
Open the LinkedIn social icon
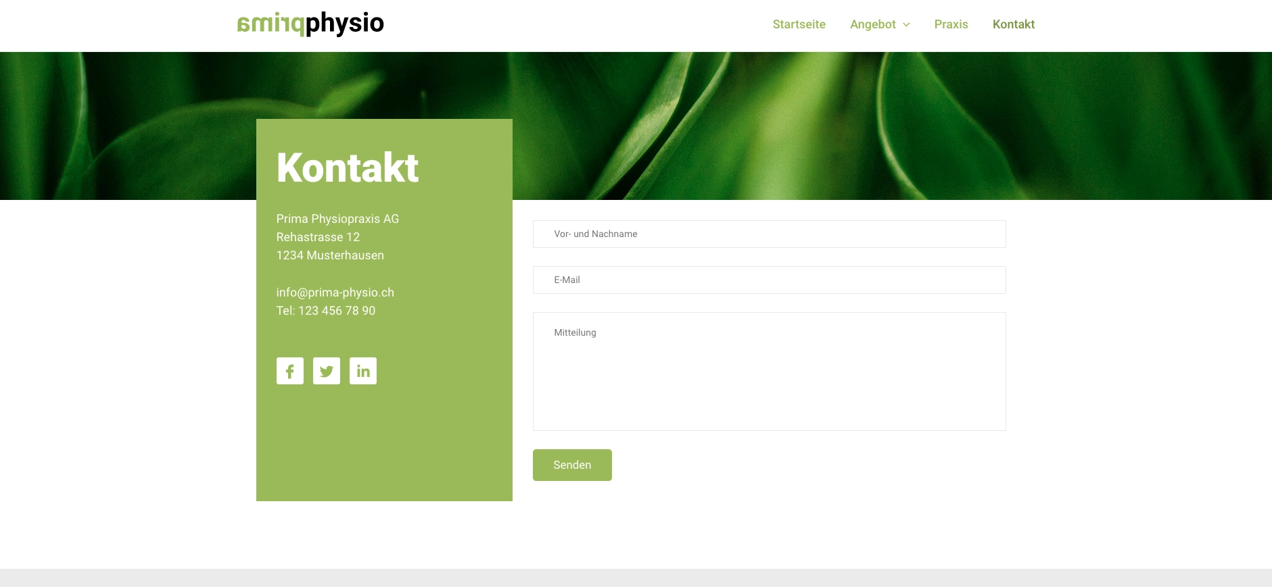tap(362, 371)
